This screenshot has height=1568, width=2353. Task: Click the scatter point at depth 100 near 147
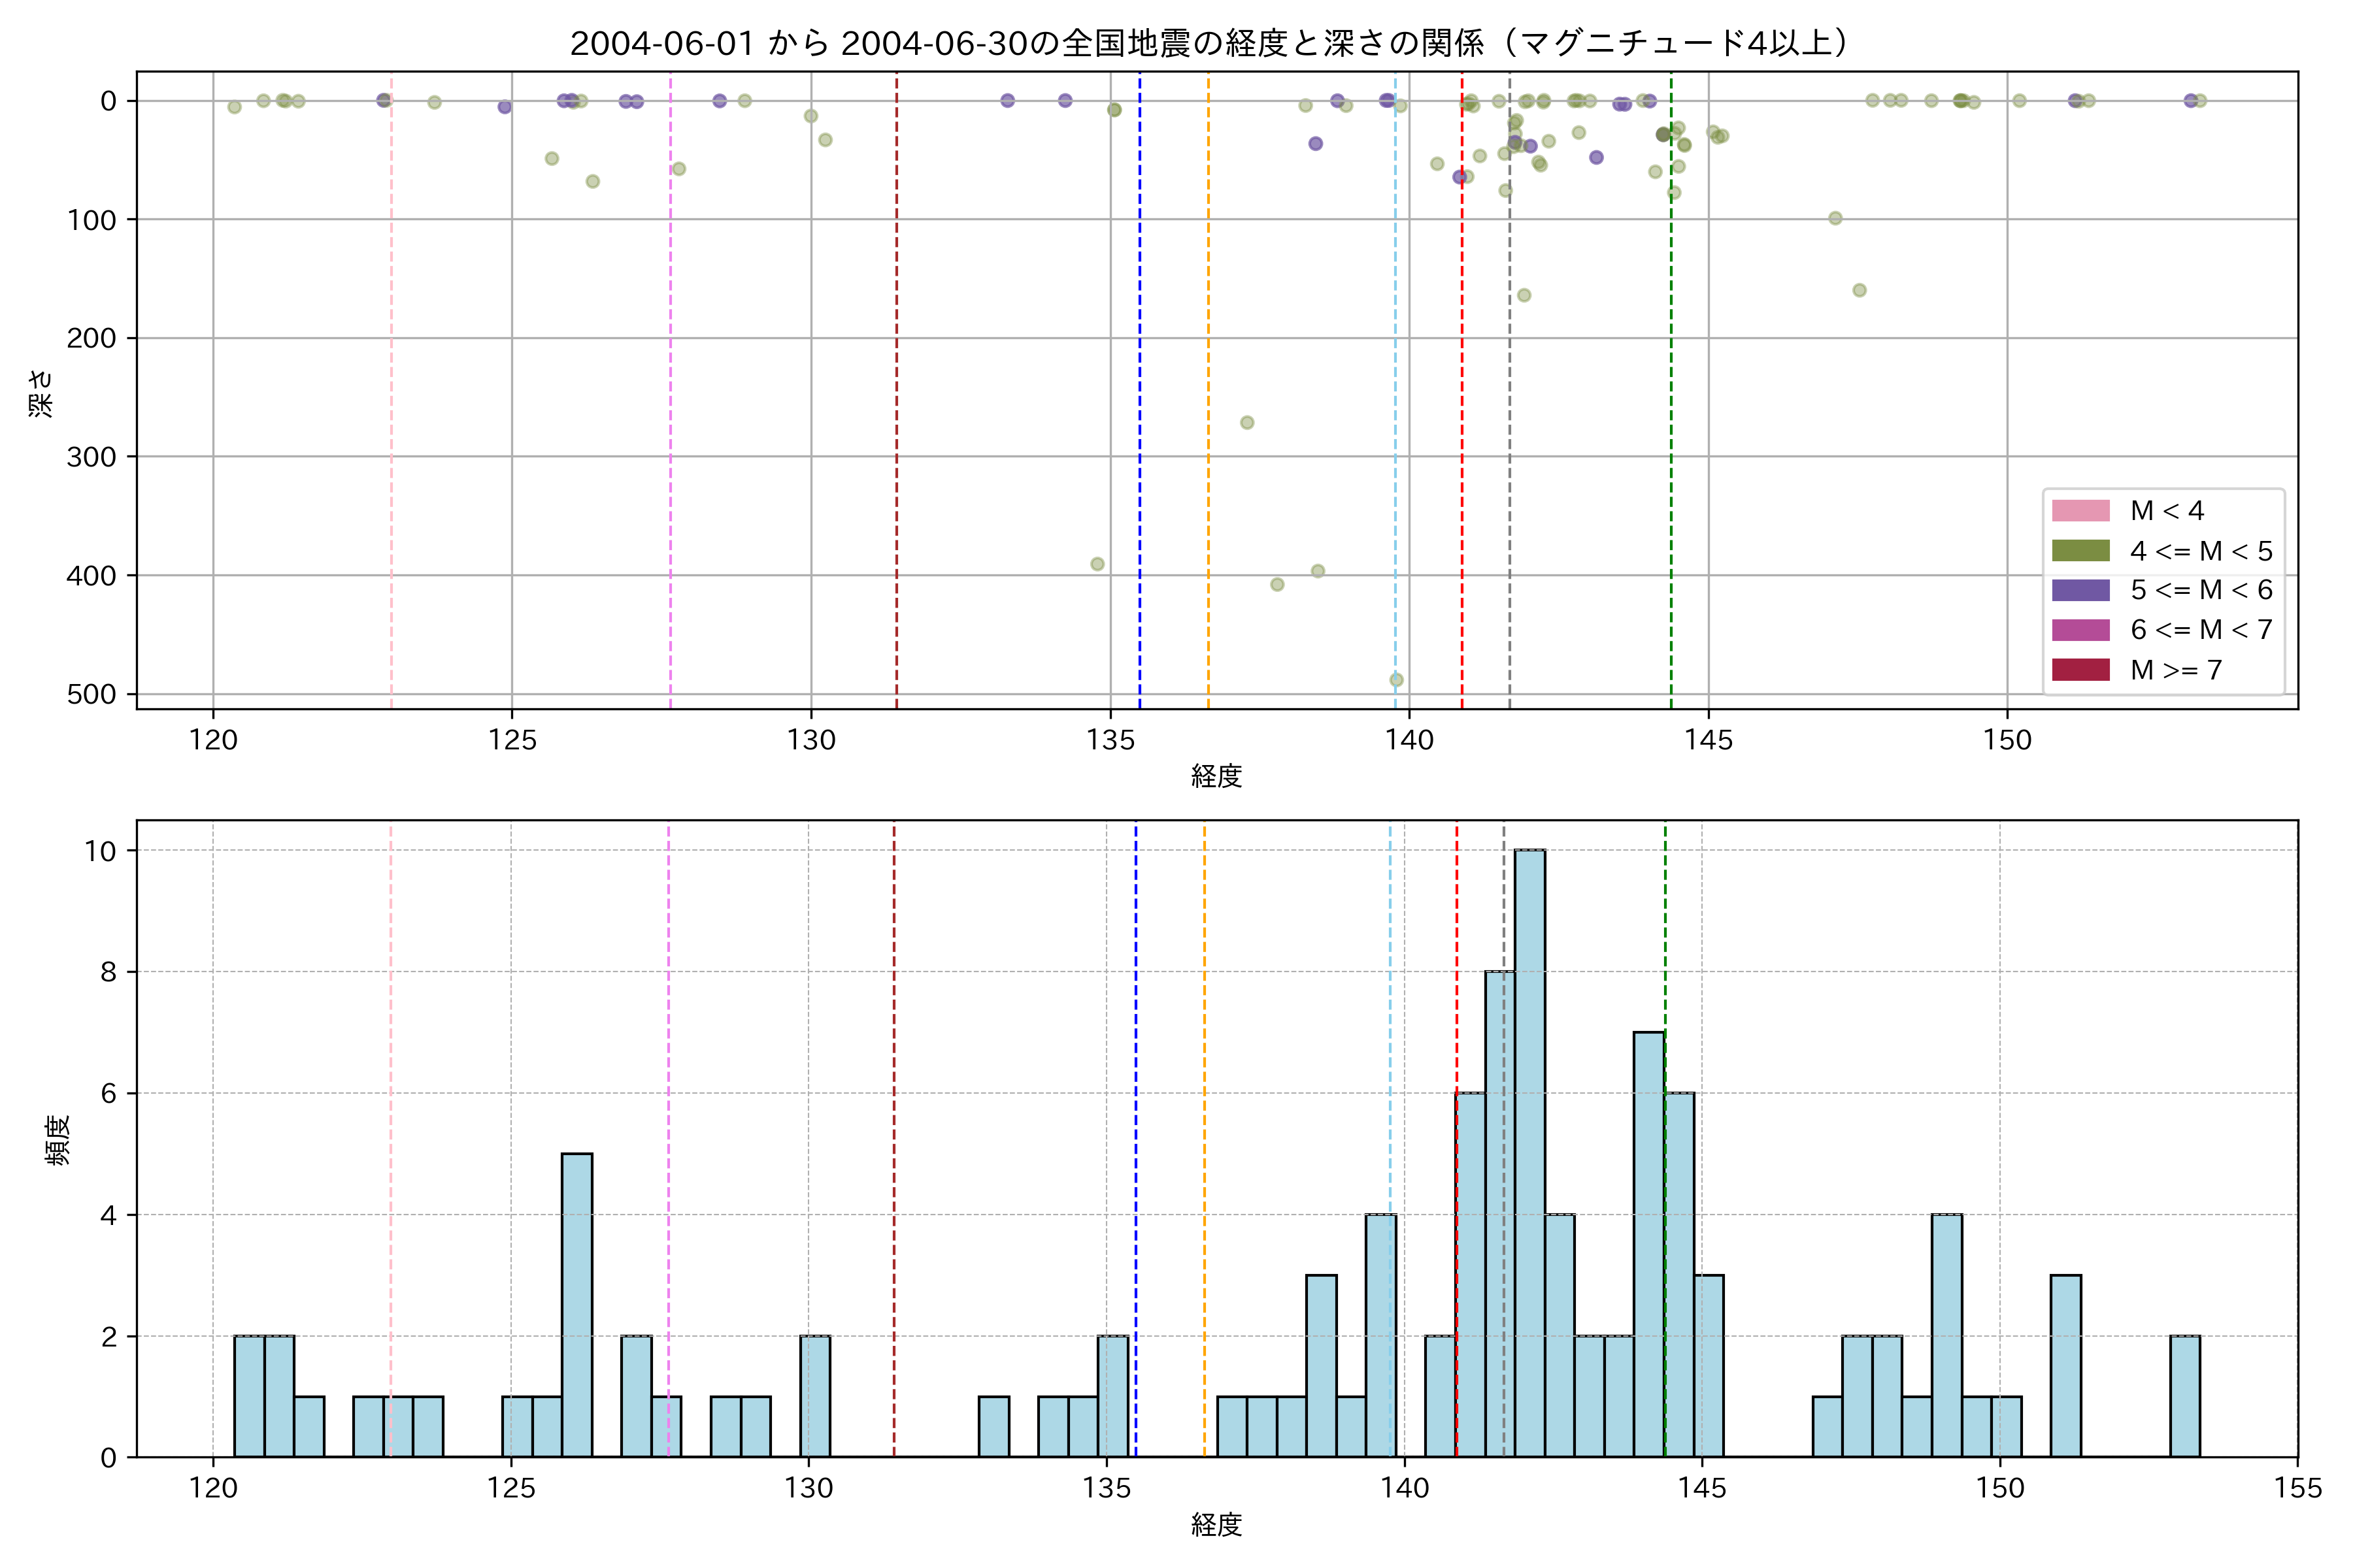1835,218
